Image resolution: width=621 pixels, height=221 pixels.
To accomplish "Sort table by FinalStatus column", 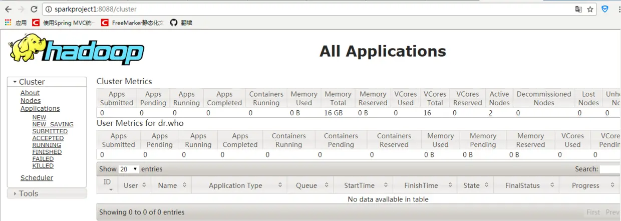I will click(x=525, y=185).
